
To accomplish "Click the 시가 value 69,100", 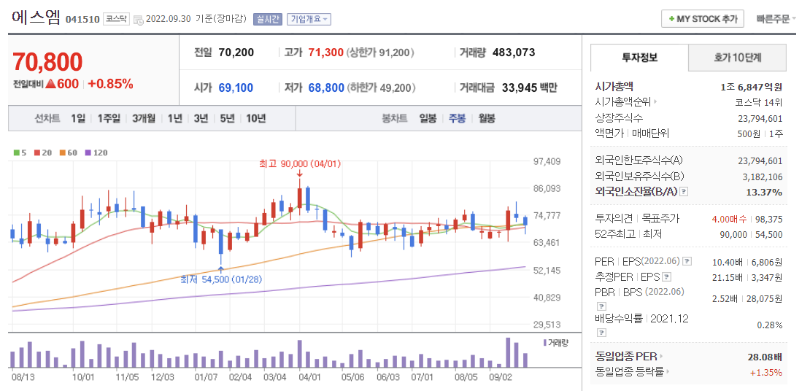I will [236, 88].
